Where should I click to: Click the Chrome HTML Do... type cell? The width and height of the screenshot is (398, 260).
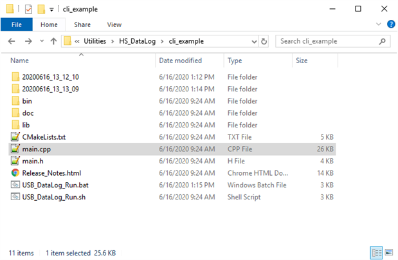(x=258, y=173)
